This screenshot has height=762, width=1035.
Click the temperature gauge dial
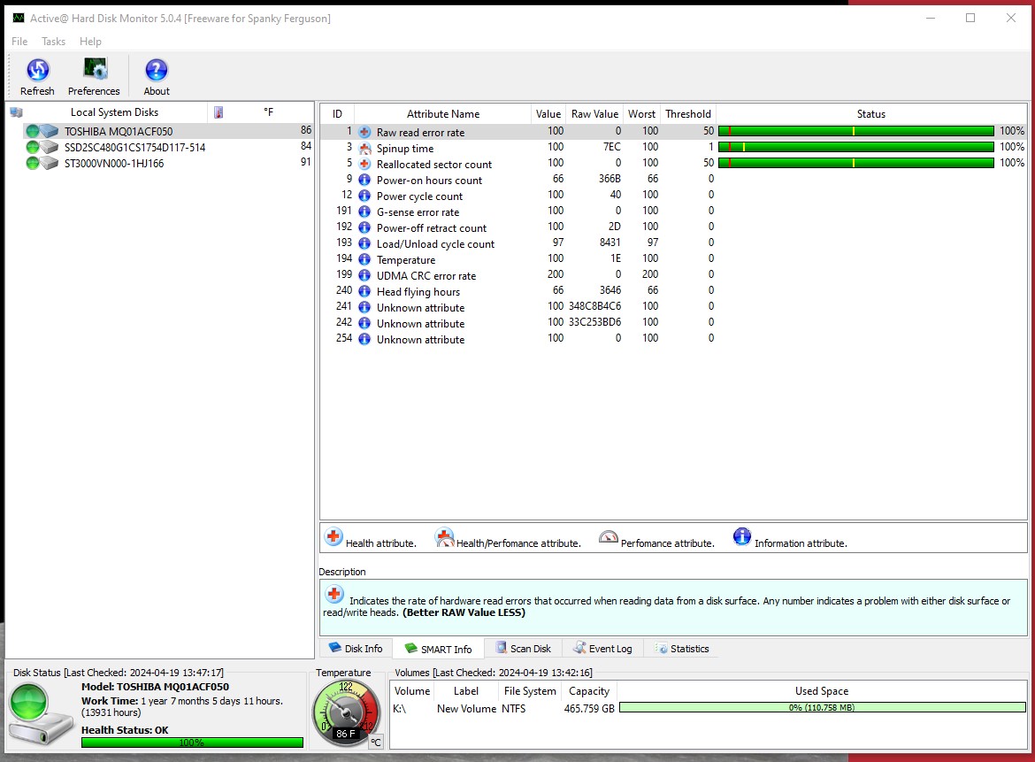point(346,710)
